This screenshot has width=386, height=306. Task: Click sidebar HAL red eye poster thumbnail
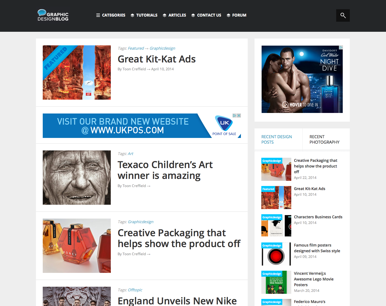(x=276, y=254)
